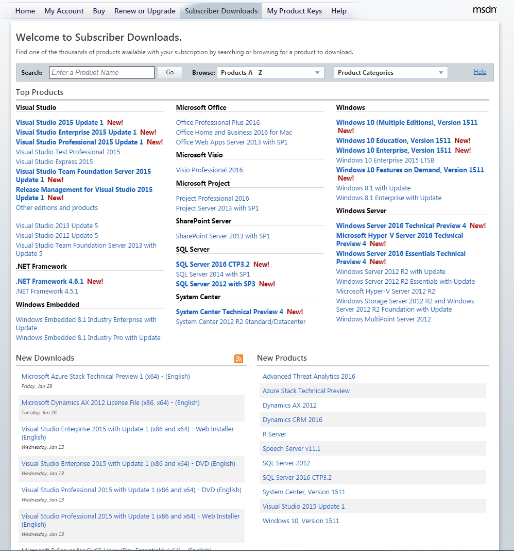
Task: Open the My Account tab
Action: [64, 11]
